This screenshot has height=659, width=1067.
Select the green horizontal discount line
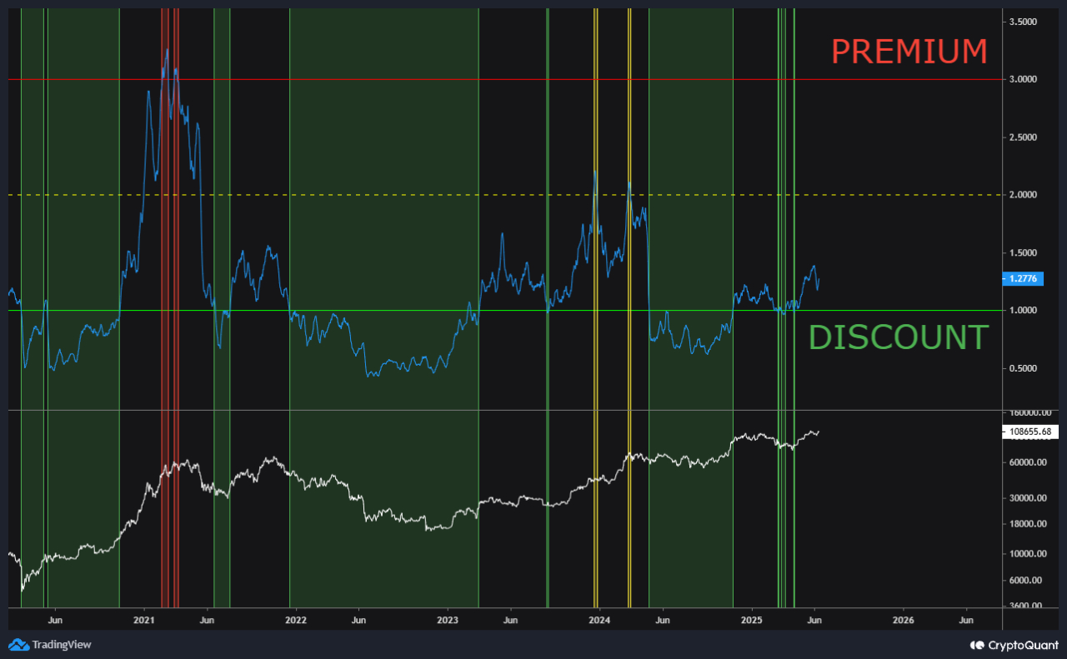coord(500,310)
